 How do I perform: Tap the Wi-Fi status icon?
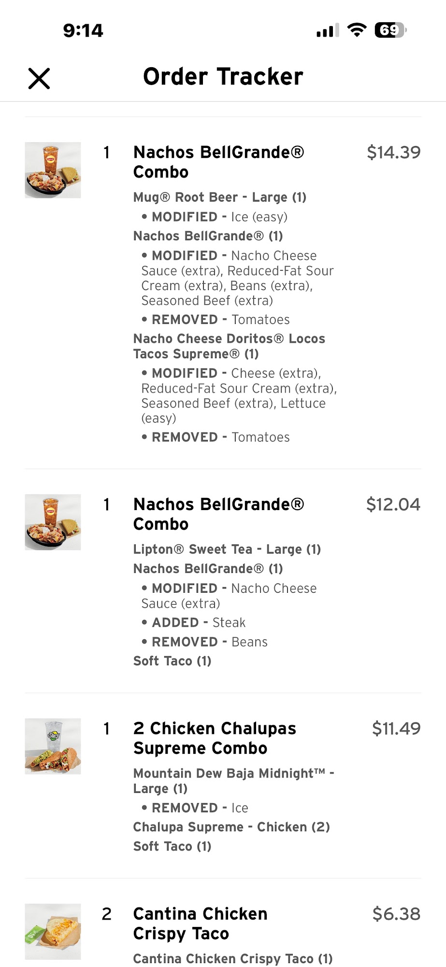pyautogui.click(x=357, y=30)
